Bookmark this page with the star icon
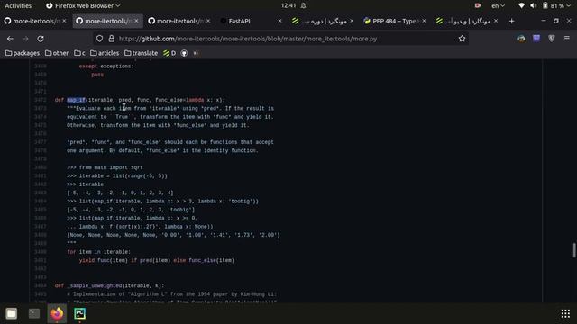The width and height of the screenshot is (577, 324). click(x=462, y=39)
